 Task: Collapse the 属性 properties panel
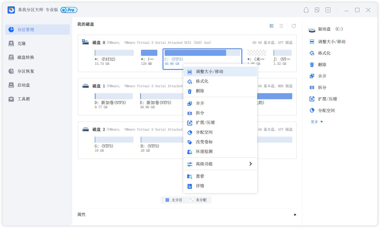pyautogui.click(x=295, y=214)
